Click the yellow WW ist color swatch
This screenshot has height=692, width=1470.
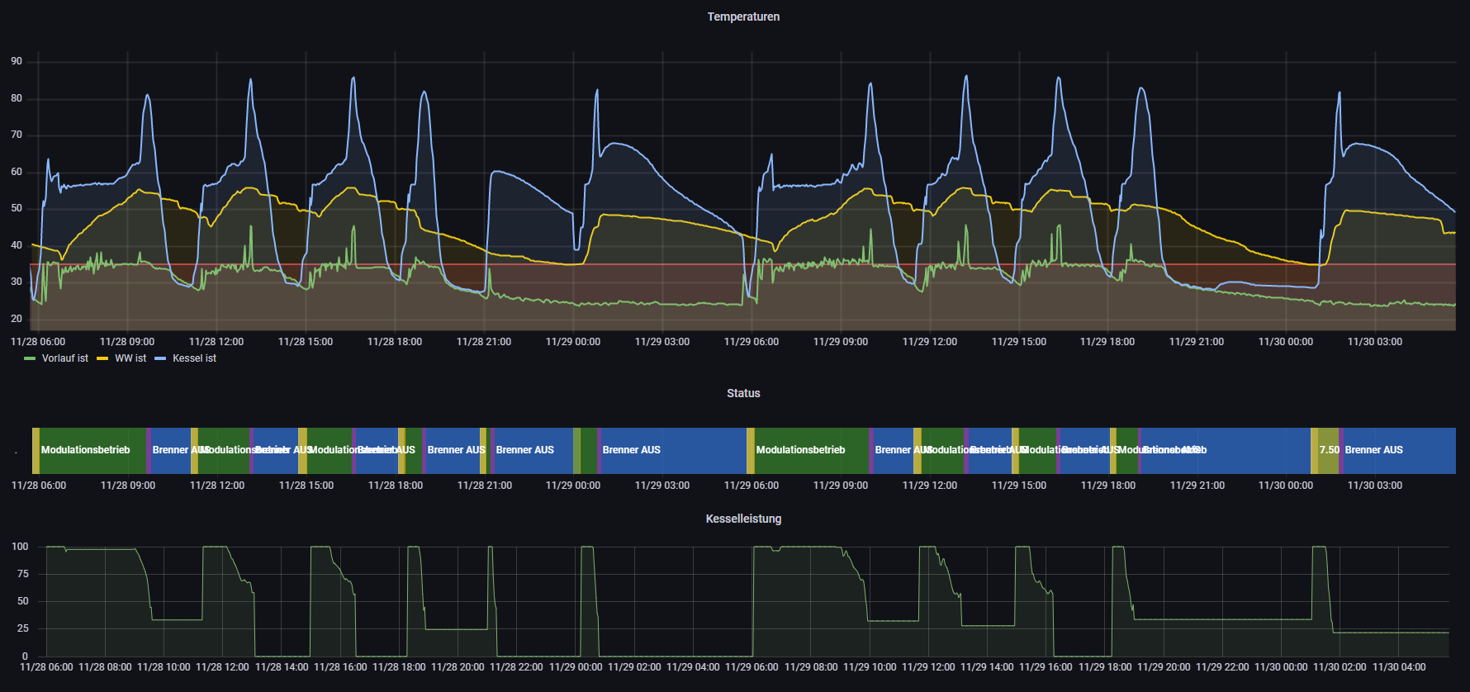point(102,358)
